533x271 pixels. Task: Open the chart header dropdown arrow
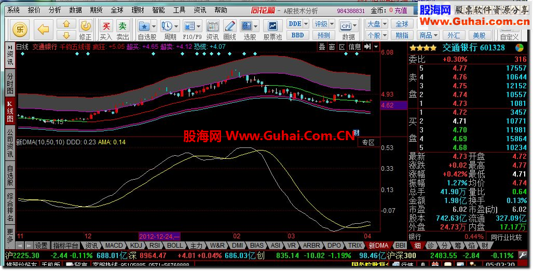click(x=376, y=47)
